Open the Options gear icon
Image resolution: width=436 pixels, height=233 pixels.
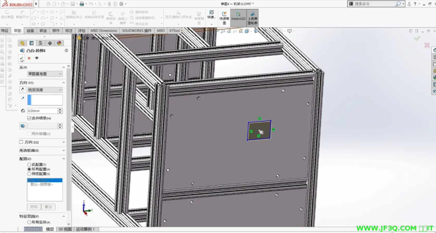point(121,4)
